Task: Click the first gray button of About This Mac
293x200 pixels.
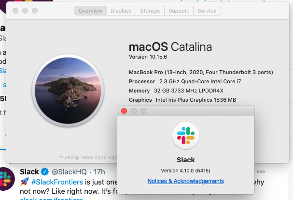Action: (x=15, y=11)
